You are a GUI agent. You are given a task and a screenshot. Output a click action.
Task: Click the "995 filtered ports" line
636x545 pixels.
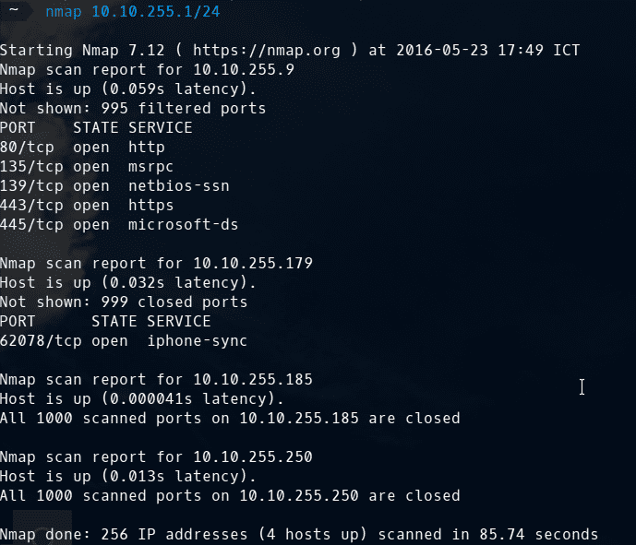(x=133, y=108)
